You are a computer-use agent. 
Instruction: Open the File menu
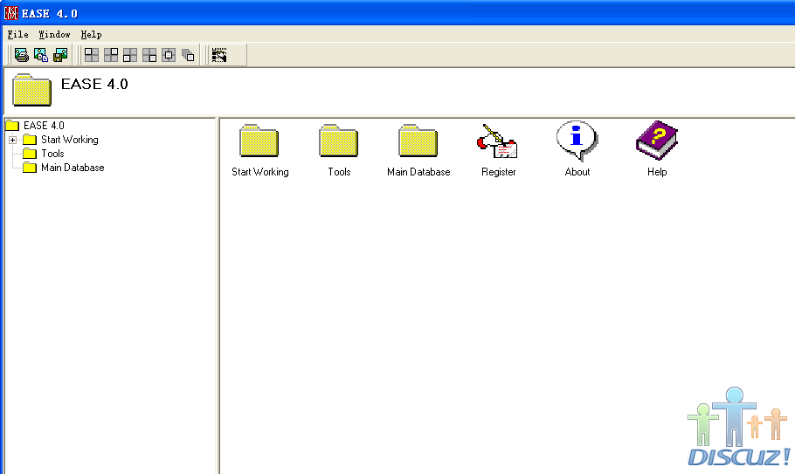coord(17,34)
